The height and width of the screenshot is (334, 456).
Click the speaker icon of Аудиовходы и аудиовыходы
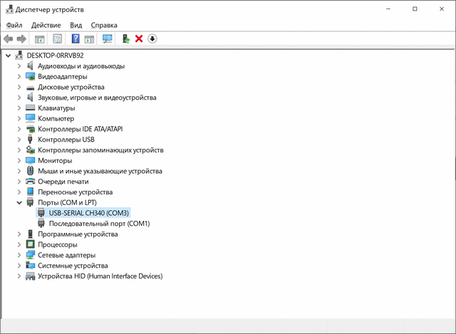(x=30, y=66)
